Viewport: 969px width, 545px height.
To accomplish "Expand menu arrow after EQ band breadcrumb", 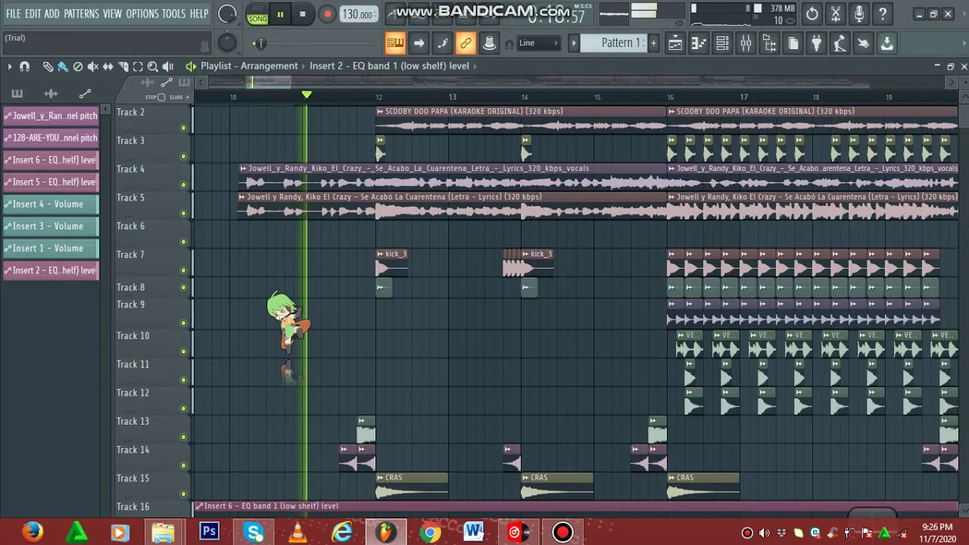I will [x=475, y=66].
